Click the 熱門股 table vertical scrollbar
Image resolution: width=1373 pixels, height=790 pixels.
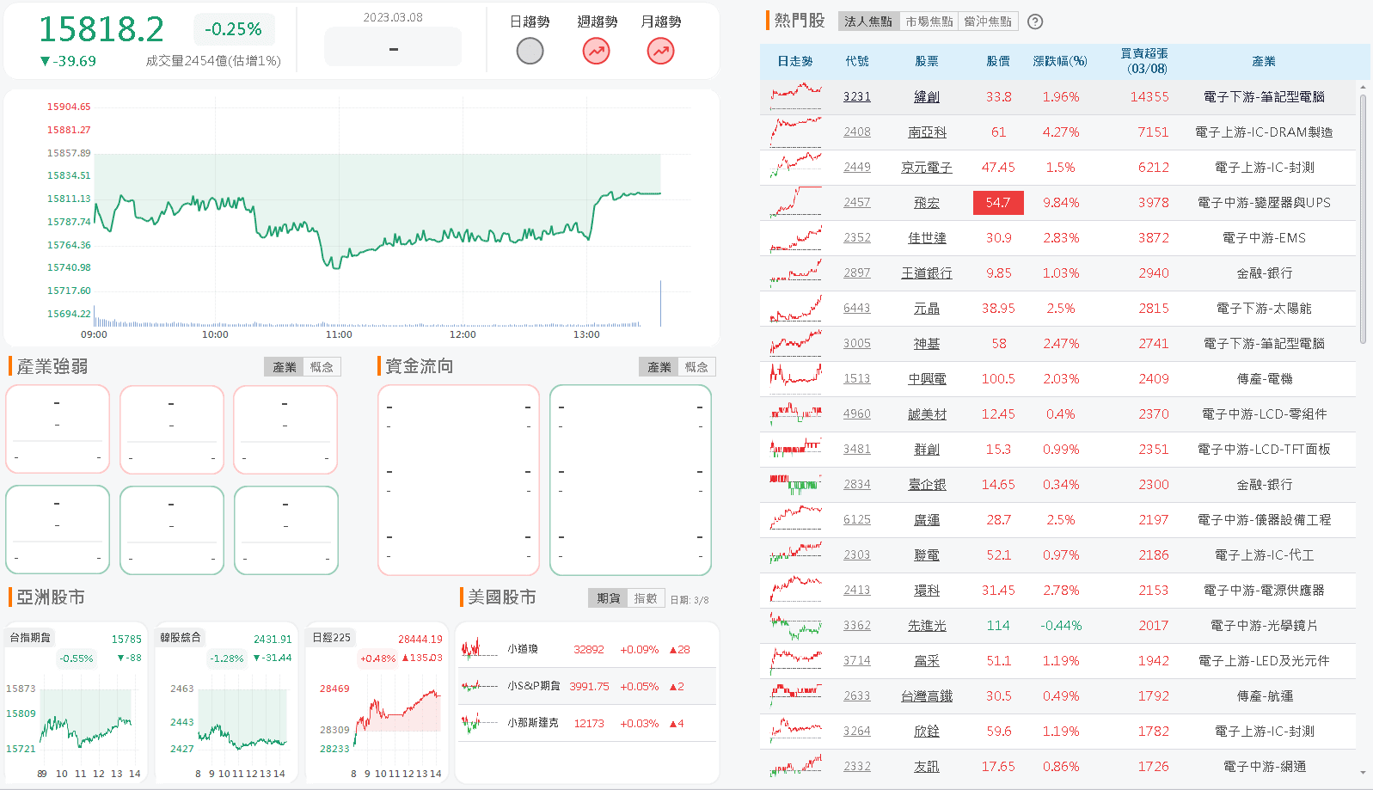pyautogui.click(x=1363, y=219)
